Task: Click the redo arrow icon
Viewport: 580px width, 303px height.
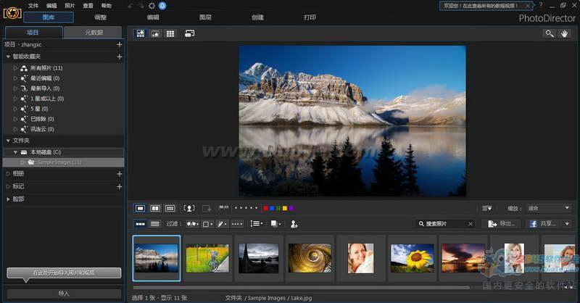Action: (x=141, y=6)
